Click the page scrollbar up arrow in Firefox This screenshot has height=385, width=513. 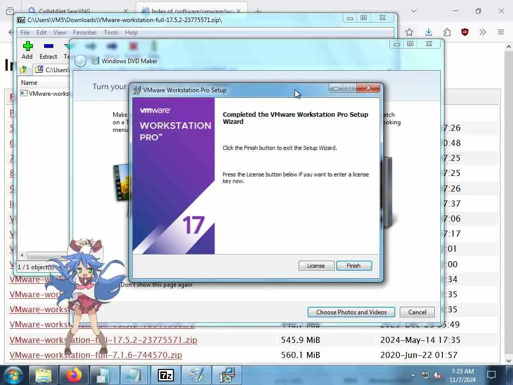[x=508, y=47]
